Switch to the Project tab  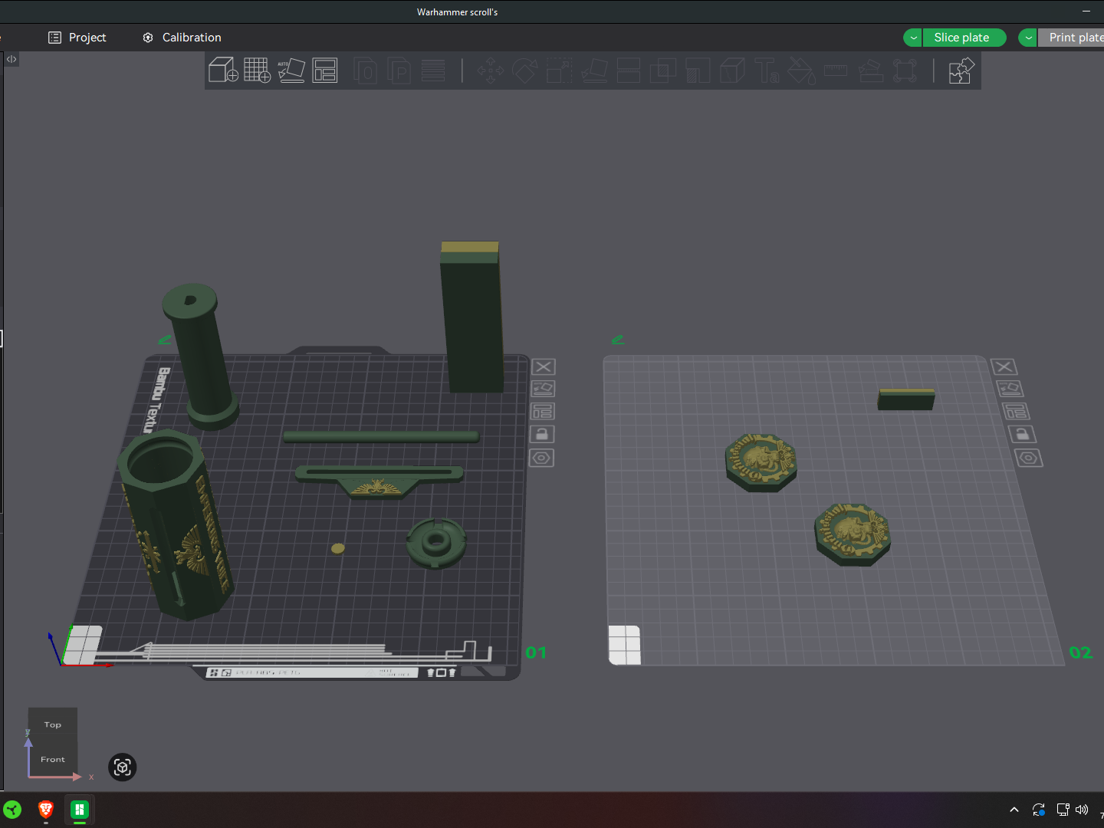77,38
